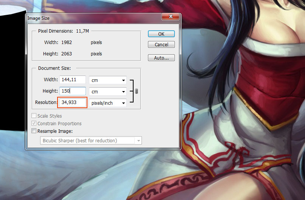Click the chain link constrain icon
This screenshot has width=305, height=200.
[136, 91]
